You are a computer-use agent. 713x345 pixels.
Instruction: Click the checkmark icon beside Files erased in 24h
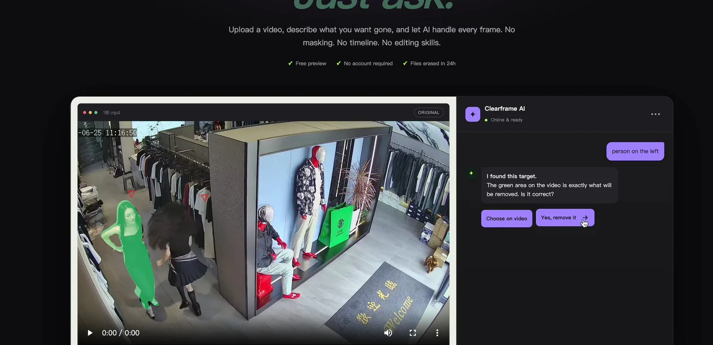click(x=405, y=63)
